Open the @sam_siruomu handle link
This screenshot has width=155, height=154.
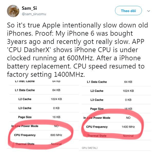coord(34,14)
